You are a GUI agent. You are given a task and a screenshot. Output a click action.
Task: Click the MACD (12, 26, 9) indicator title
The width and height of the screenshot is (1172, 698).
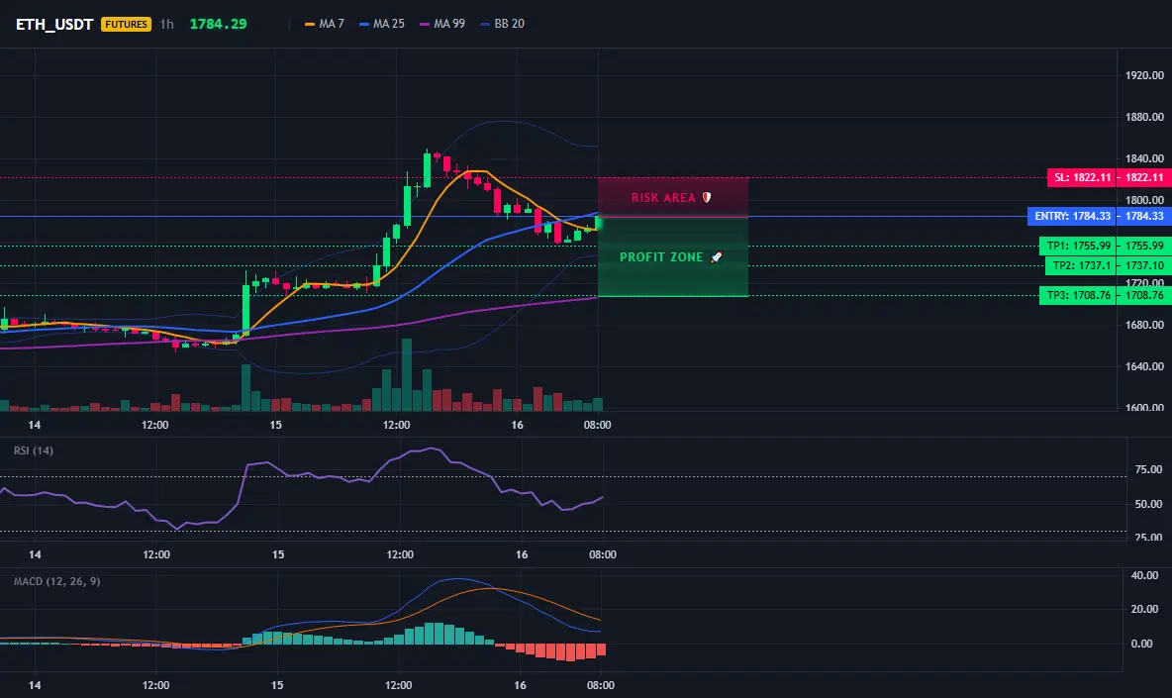click(x=56, y=580)
